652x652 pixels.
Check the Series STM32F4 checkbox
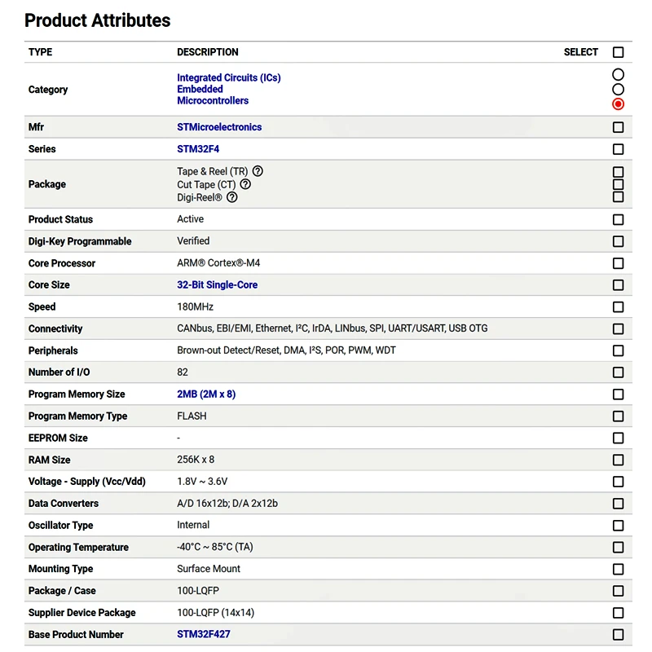coord(619,149)
